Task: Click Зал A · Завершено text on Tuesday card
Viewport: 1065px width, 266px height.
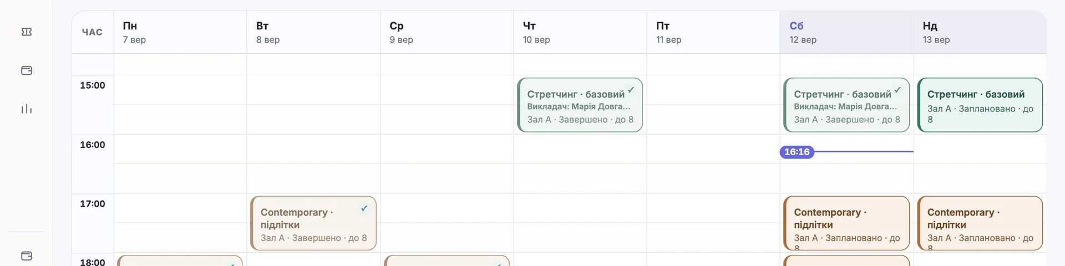Action: pyautogui.click(x=313, y=238)
